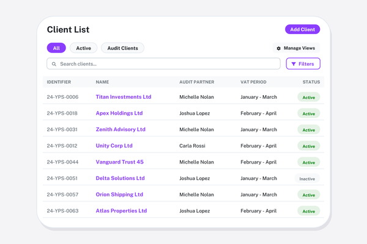Open Atlas Properties Ltd client

pyautogui.click(x=121, y=211)
